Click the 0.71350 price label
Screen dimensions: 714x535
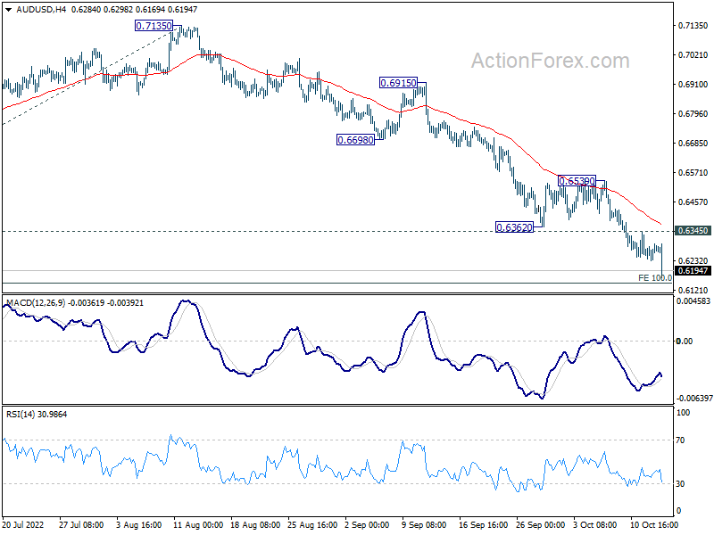[154, 26]
